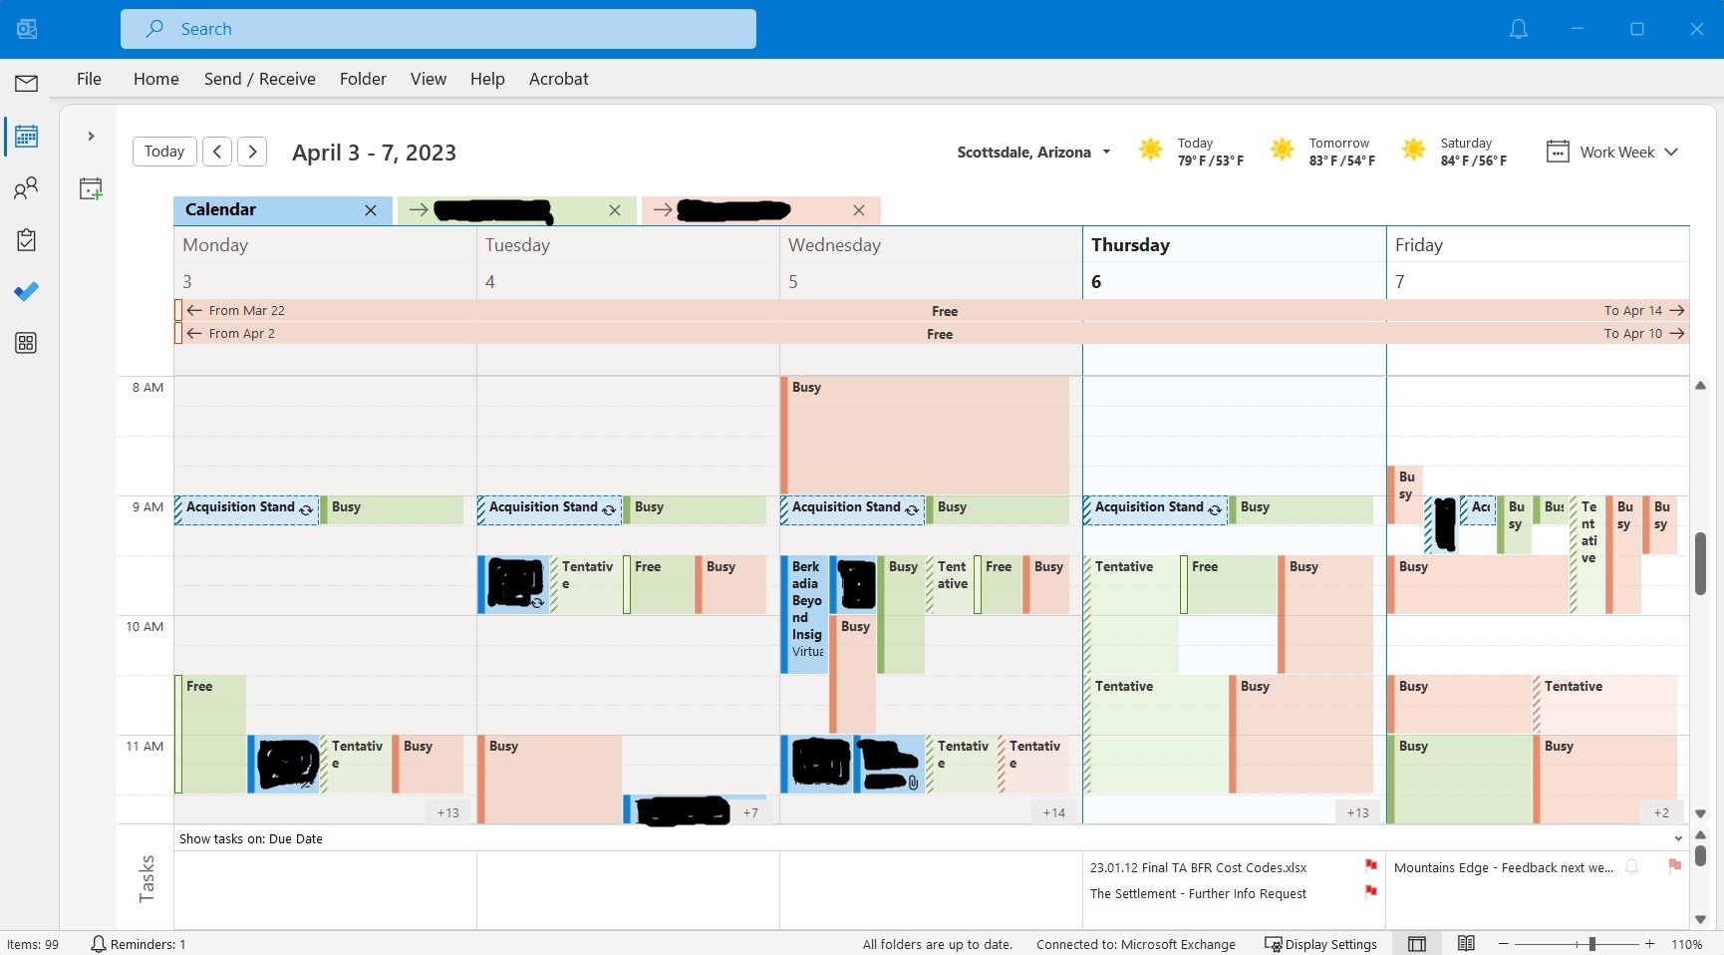This screenshot has width=1724, height=955.
Task: Switch to Normal view in status bar
Action: pyautogui.click(x=1417, y=944)
